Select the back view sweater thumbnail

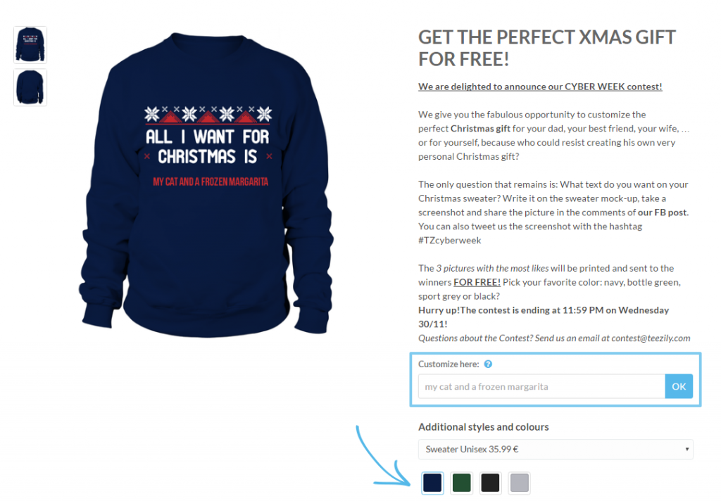(30, 87)
